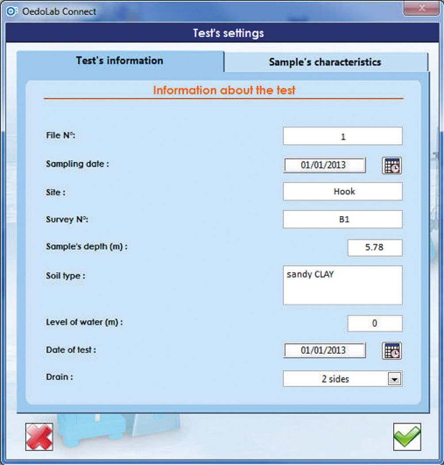Click the File N° input field
This screenshot has height=465, width=444.
[343, 136]
